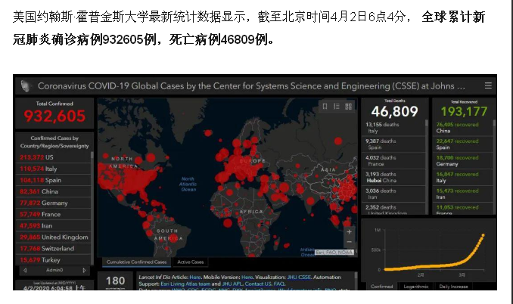Screen dimensions: 513x304
Task: Click the 22,647 recovered Spain entry
Action: [463, 144]
